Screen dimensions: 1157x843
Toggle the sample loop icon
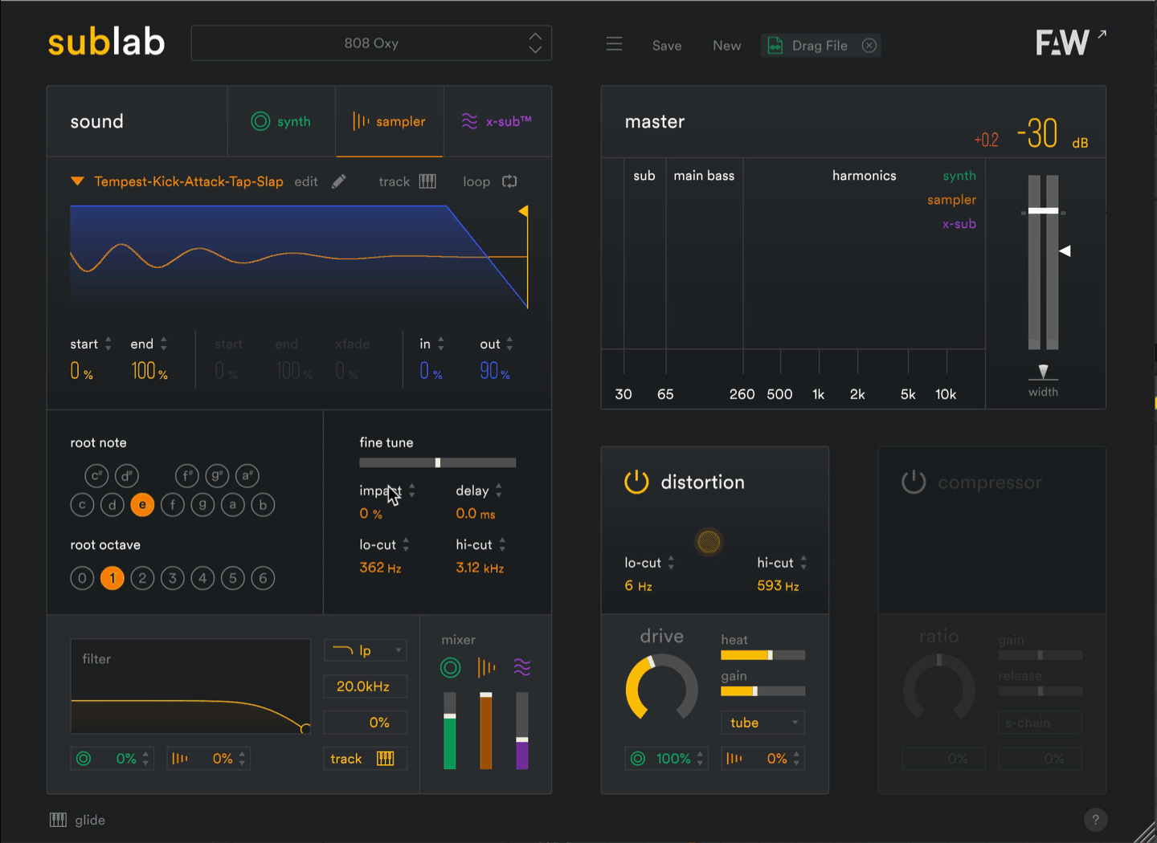(509, 181)
